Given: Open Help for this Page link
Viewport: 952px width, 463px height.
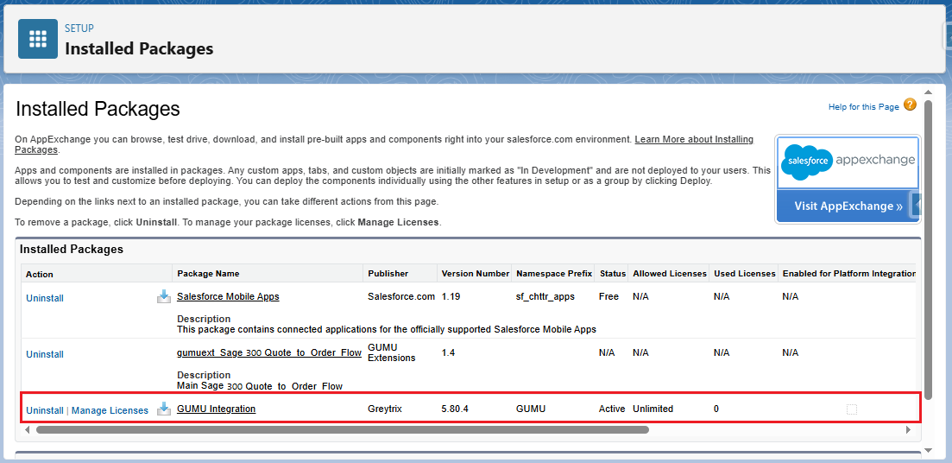Looking at the screenshot, I should 863,106.
